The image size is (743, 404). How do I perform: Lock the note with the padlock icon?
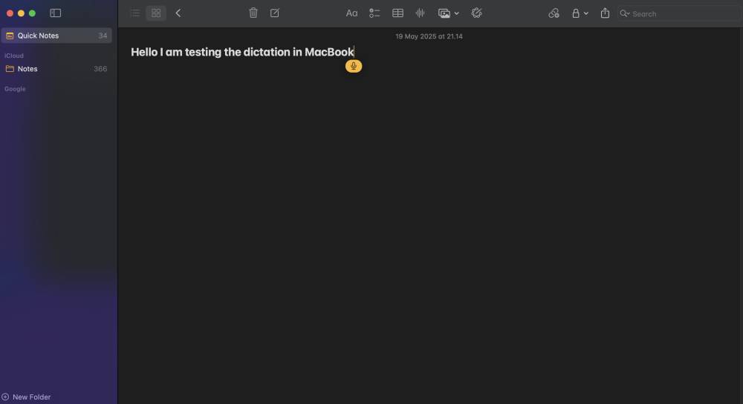point(576,13)
